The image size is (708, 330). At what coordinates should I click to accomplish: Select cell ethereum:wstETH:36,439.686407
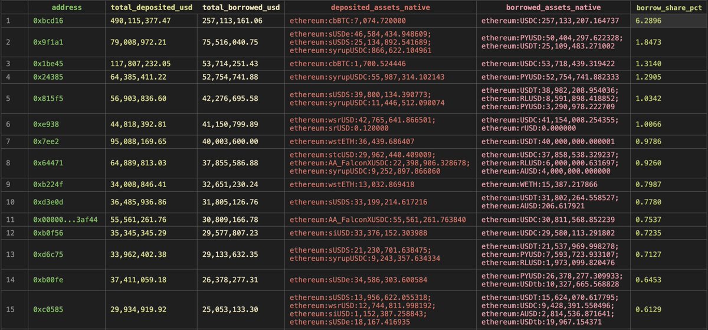352,142
